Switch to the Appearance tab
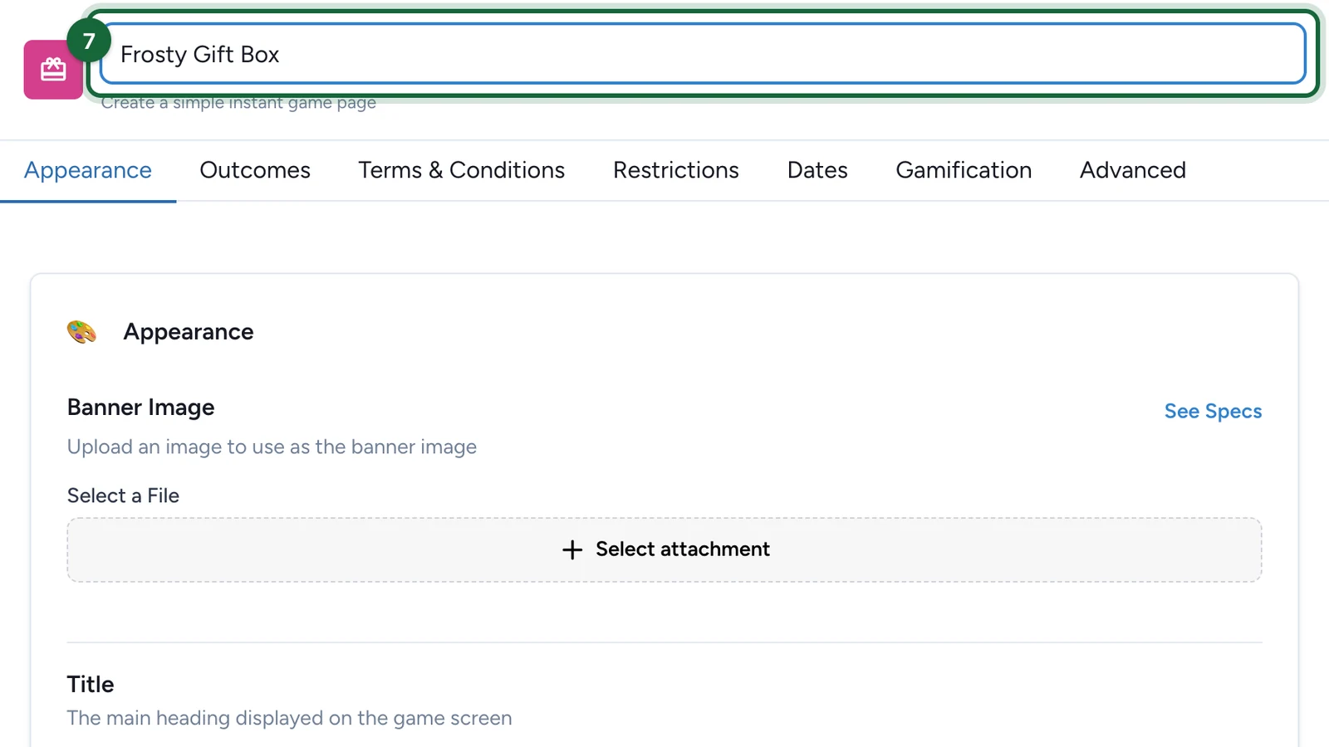This screenshot has width=1329, height=747. tap(88, 170)
